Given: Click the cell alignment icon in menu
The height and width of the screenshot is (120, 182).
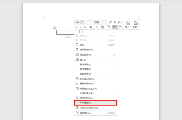Looking at the screenshot, I should (x=77, y=88).
